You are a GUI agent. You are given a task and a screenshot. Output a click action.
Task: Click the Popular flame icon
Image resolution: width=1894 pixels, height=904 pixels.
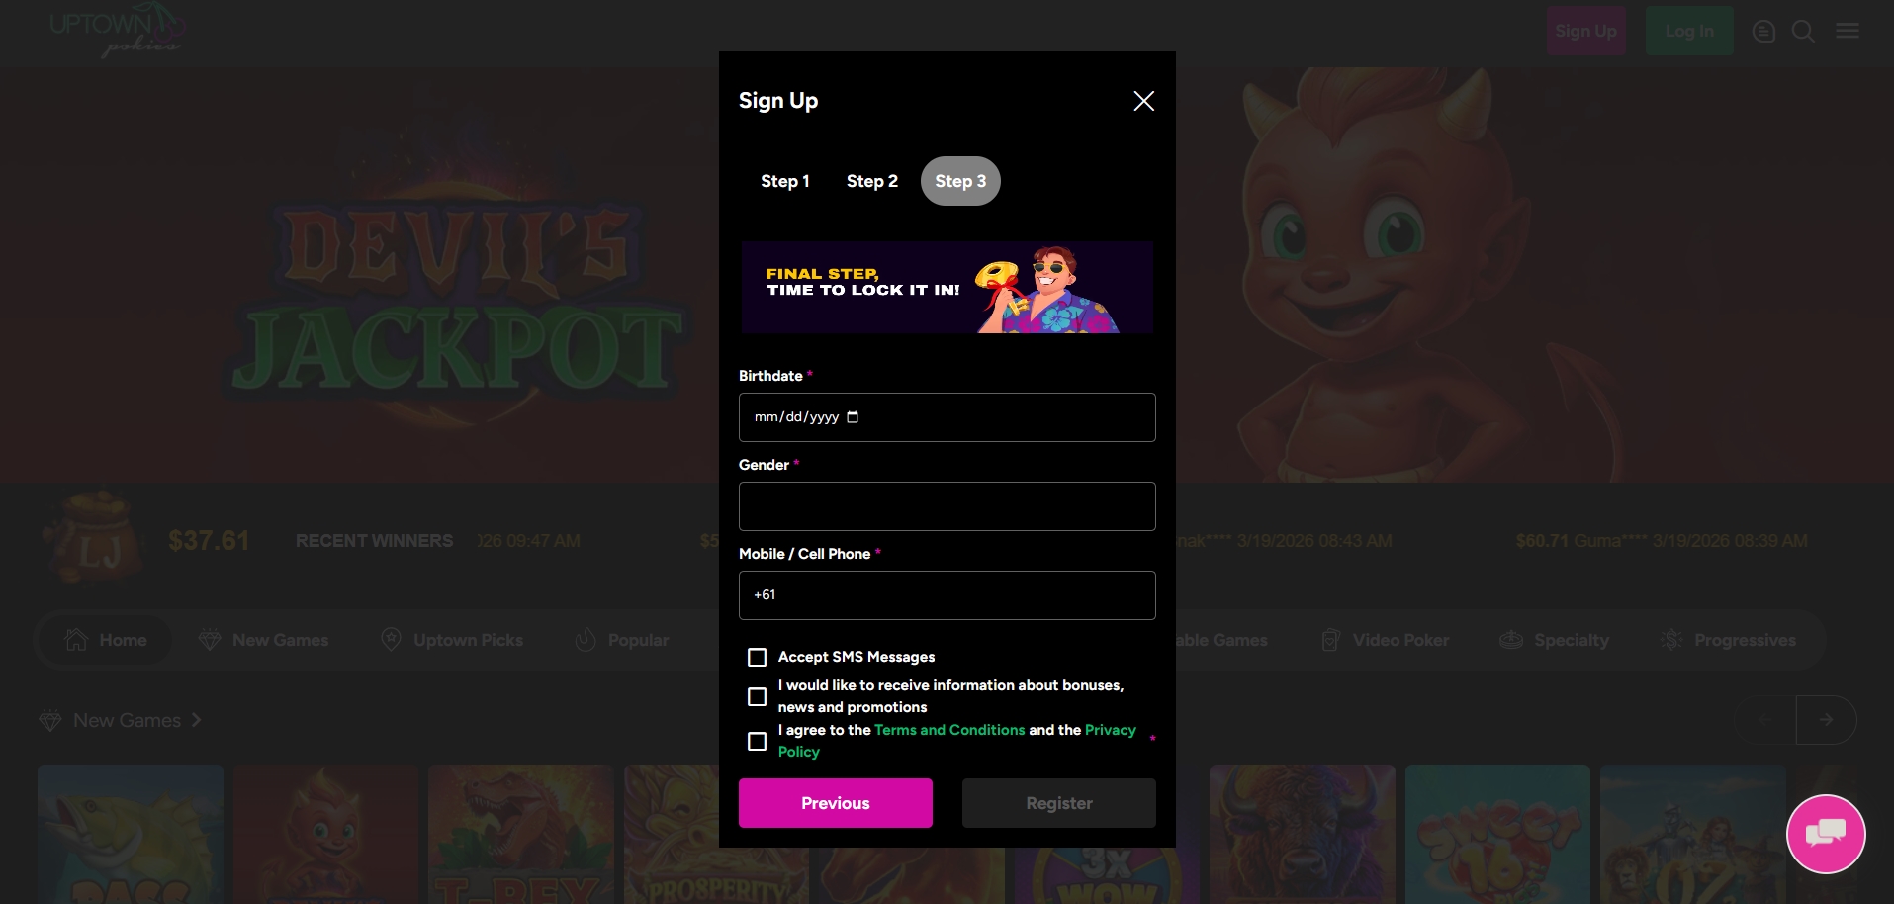[x=586, y=640]
